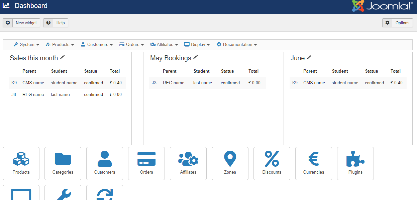The image size is (417, 200).
Task: Edit the Sales this month widget
Action: 63,58
